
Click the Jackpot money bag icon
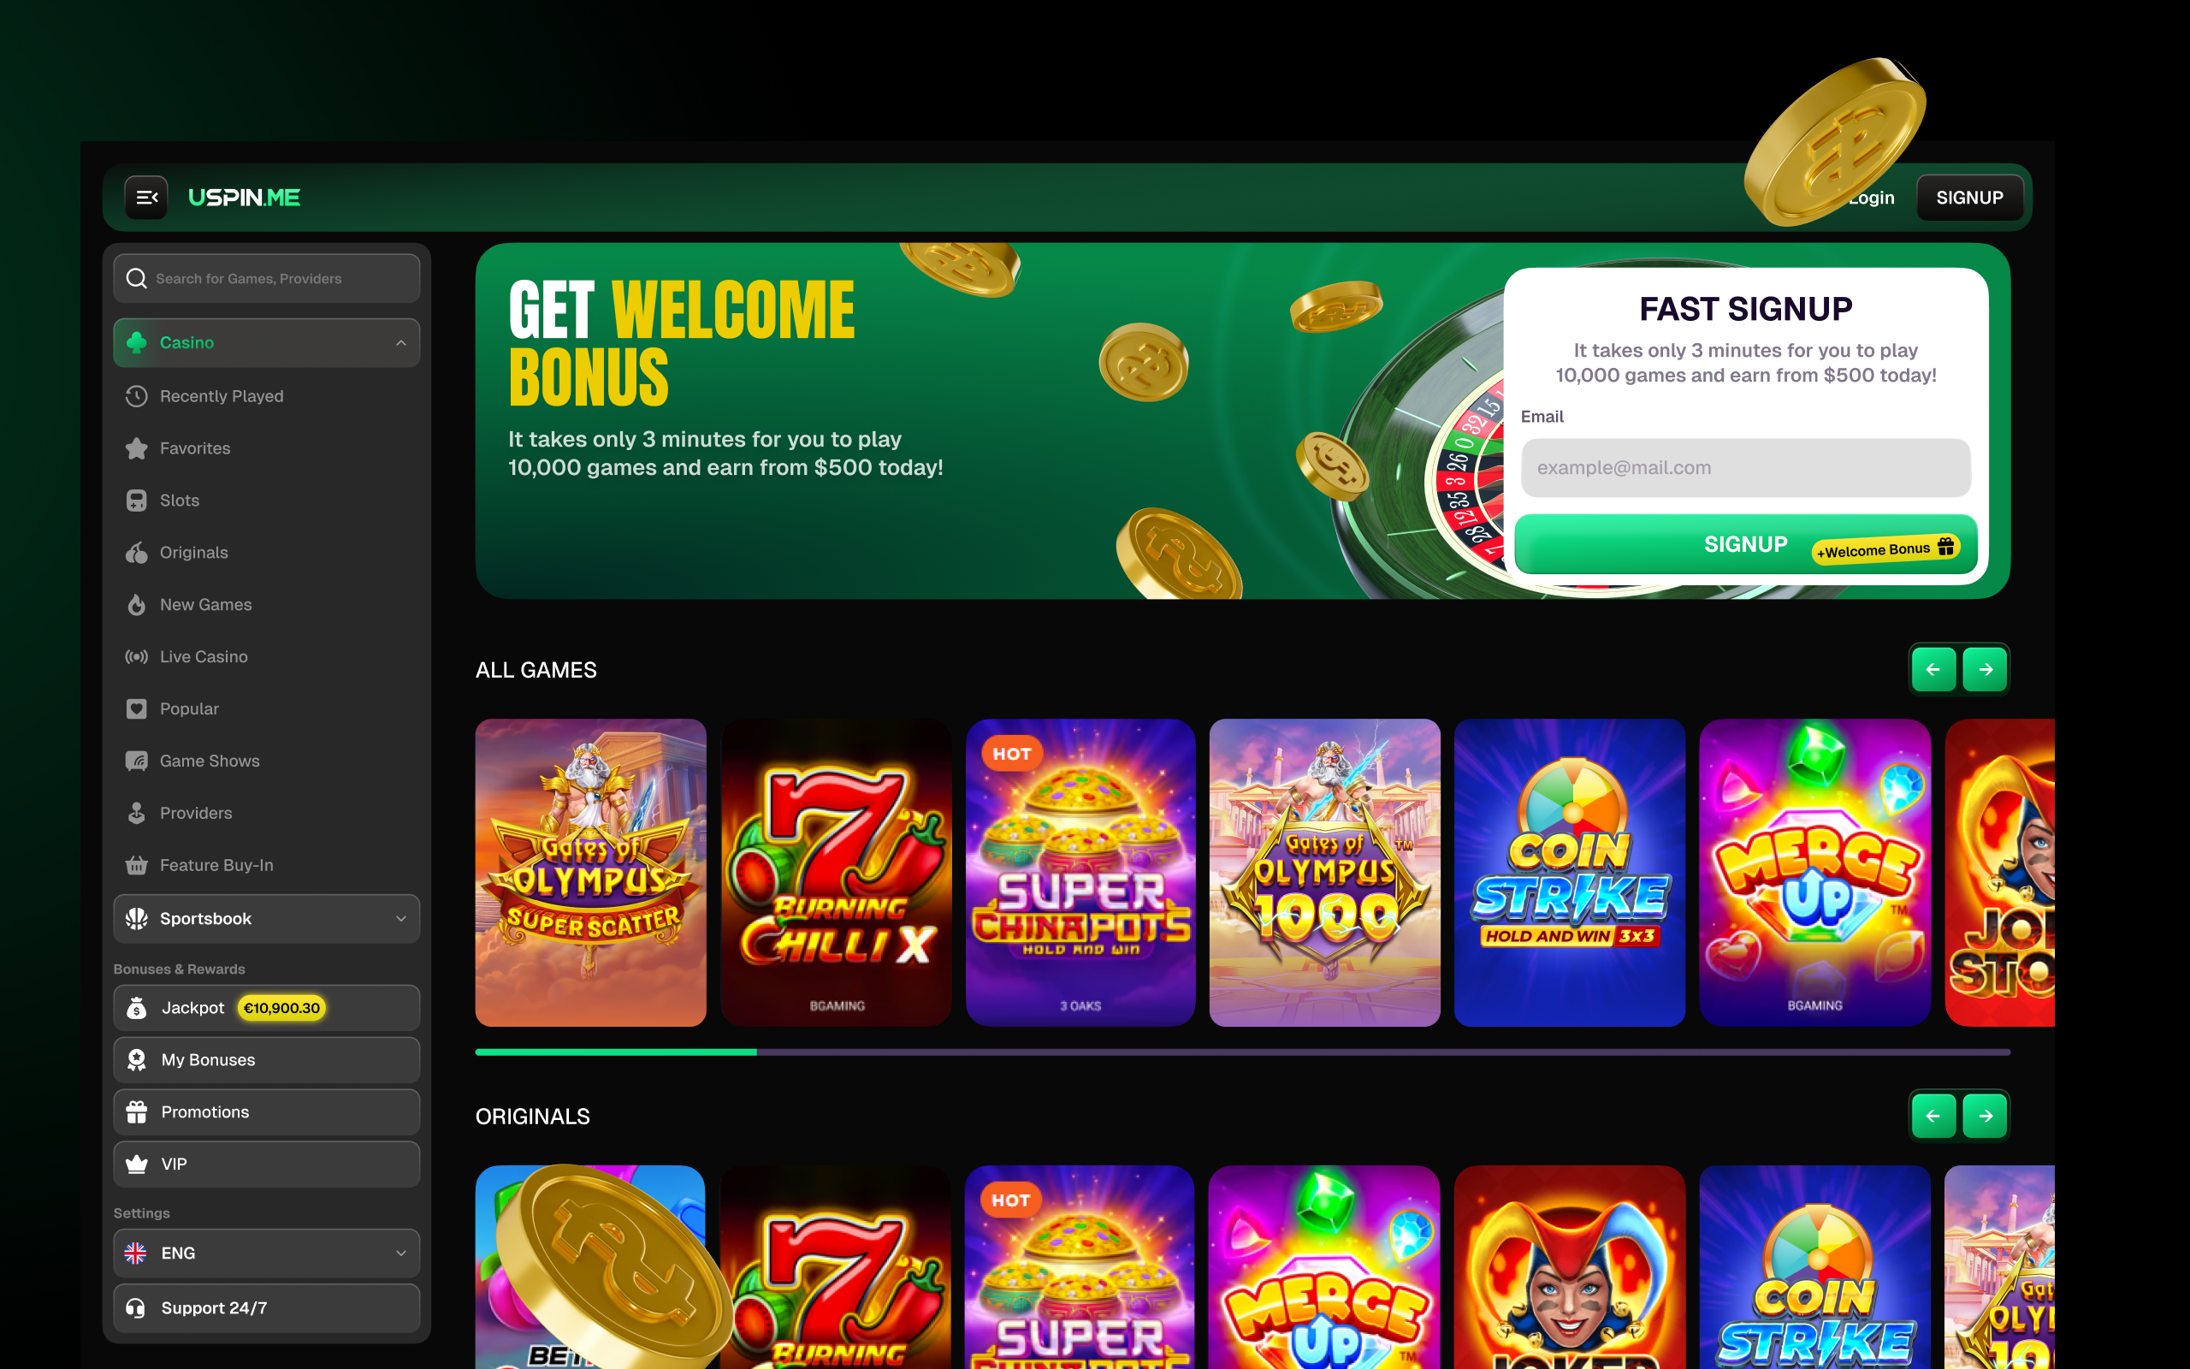(x=137, y=1008)
